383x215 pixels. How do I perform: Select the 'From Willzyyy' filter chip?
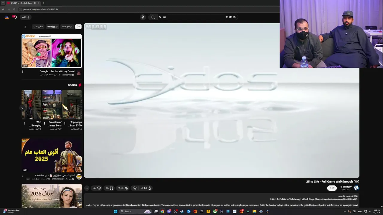[52, 27]
